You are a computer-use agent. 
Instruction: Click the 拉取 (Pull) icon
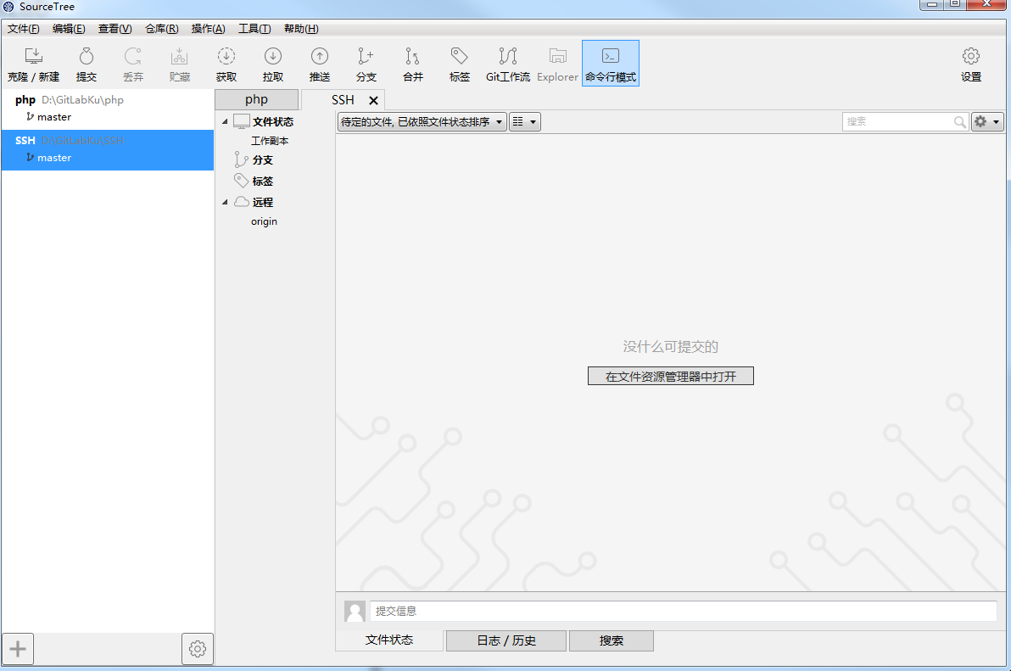click(x=272, y=62)
